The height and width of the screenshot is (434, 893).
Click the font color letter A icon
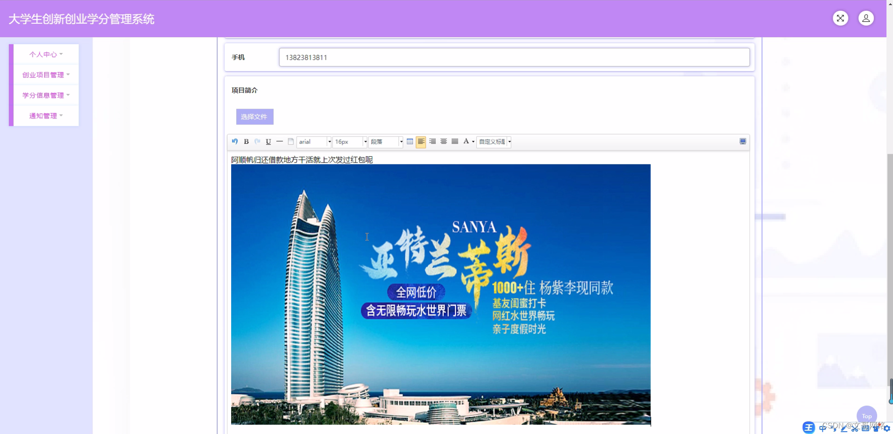tap(466, 142)
